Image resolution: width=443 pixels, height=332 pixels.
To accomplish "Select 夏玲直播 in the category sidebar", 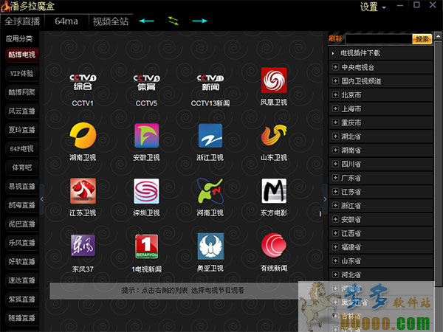I will (21, 130).
